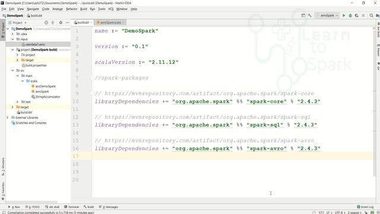Click the 2 spaces indent setting
This screenshot has width=380, height=214.
[354, 213]
